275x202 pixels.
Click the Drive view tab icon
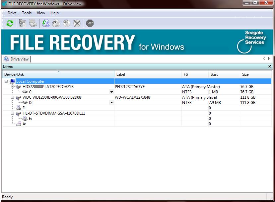point(7,59)
